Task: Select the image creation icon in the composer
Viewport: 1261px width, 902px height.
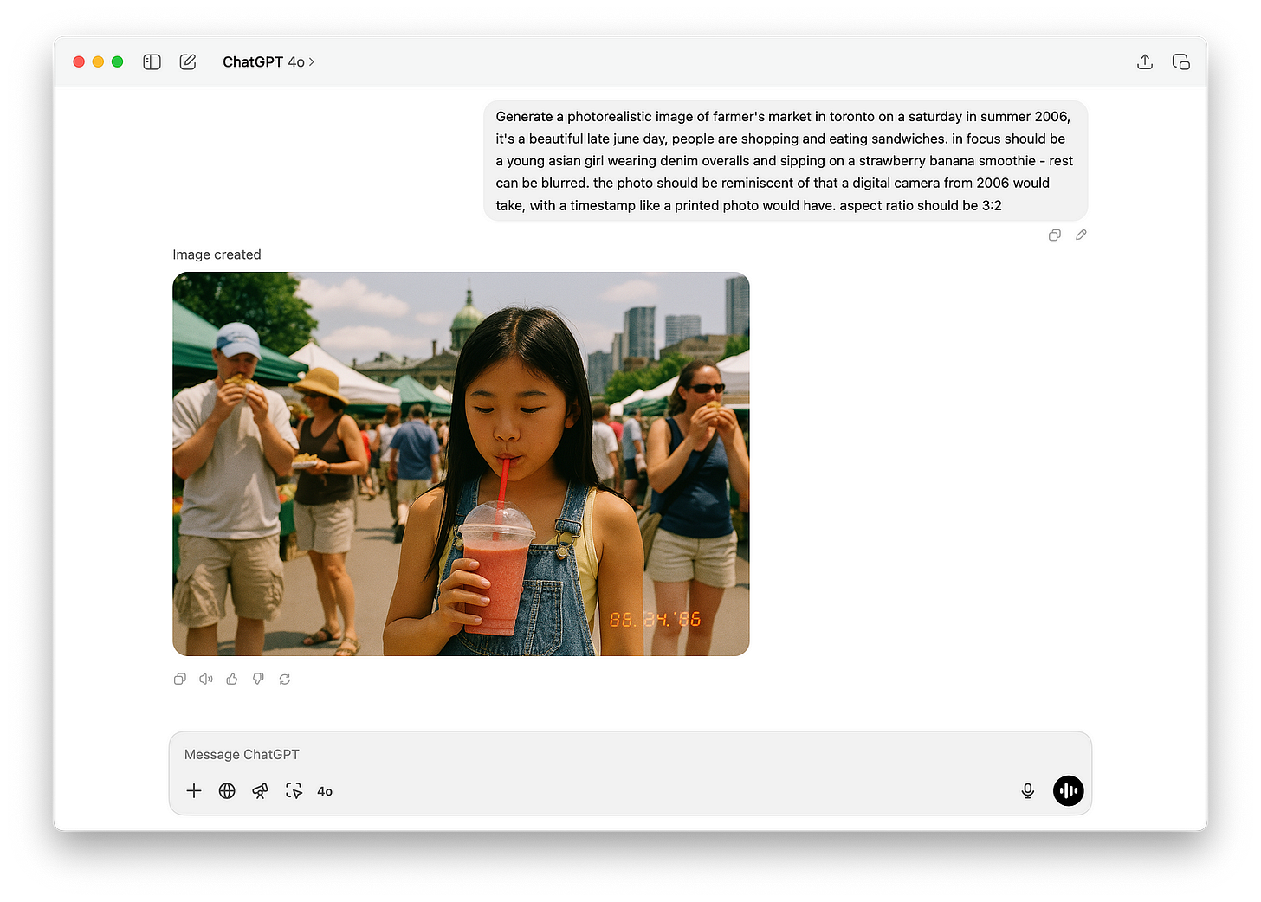Action: coord(294,790)
